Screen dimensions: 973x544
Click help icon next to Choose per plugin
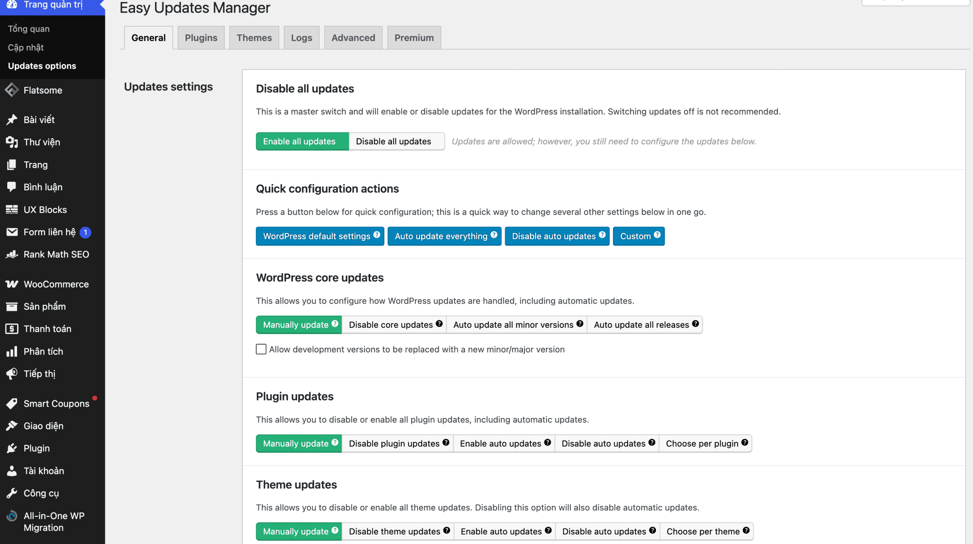pos(745,442)
